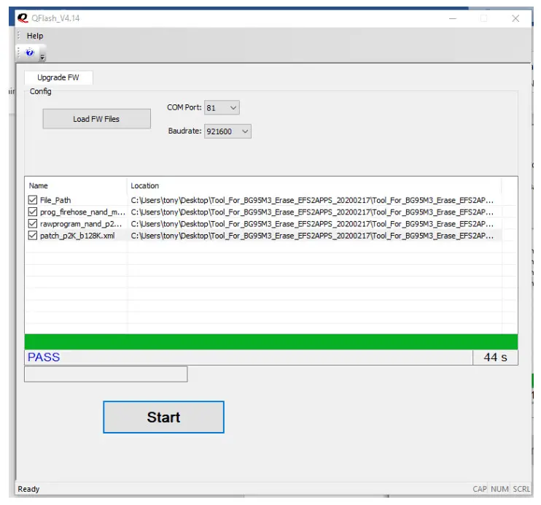The height and width of the screenshot is (505, 541).
Task: Click the Config group label
Action: tap(40, 91)
